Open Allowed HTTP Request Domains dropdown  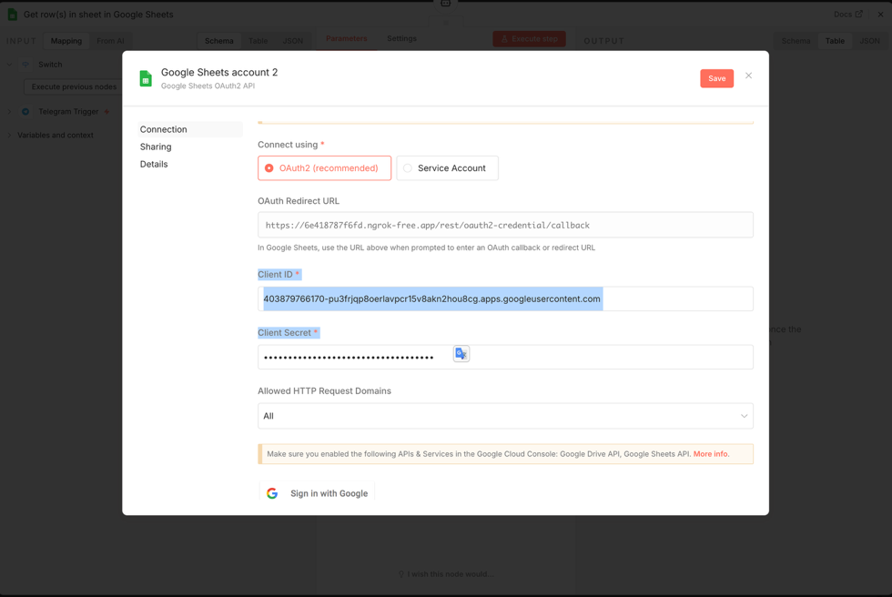click(x=505, y=416)
